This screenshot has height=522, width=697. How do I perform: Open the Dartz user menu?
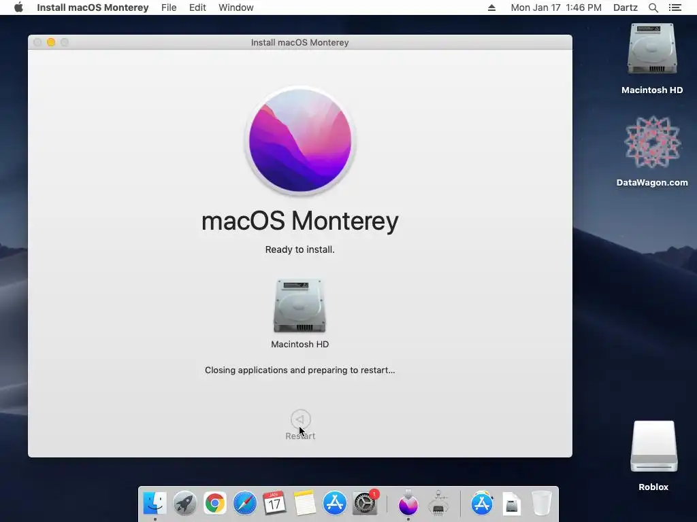[x=626, y=7]
